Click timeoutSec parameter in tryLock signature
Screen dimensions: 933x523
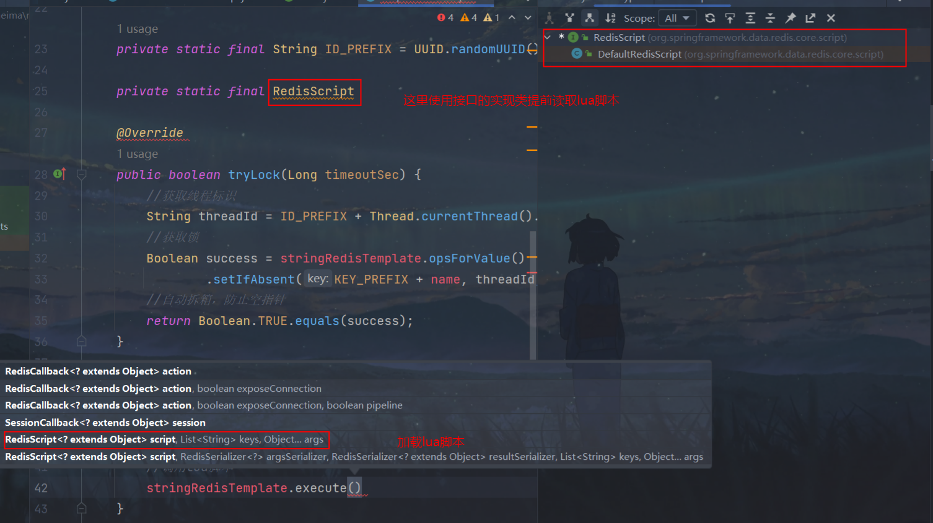pyautogui.click(x=362, y=175)
